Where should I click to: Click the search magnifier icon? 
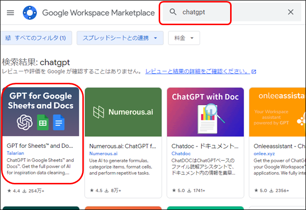click(173, 12)
